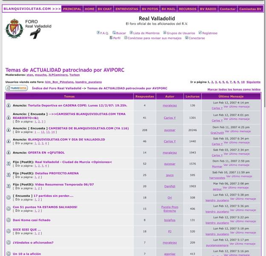Open the BV FOTOS menu item
Viewport: 266px width, 256px height.
(150, 9)
